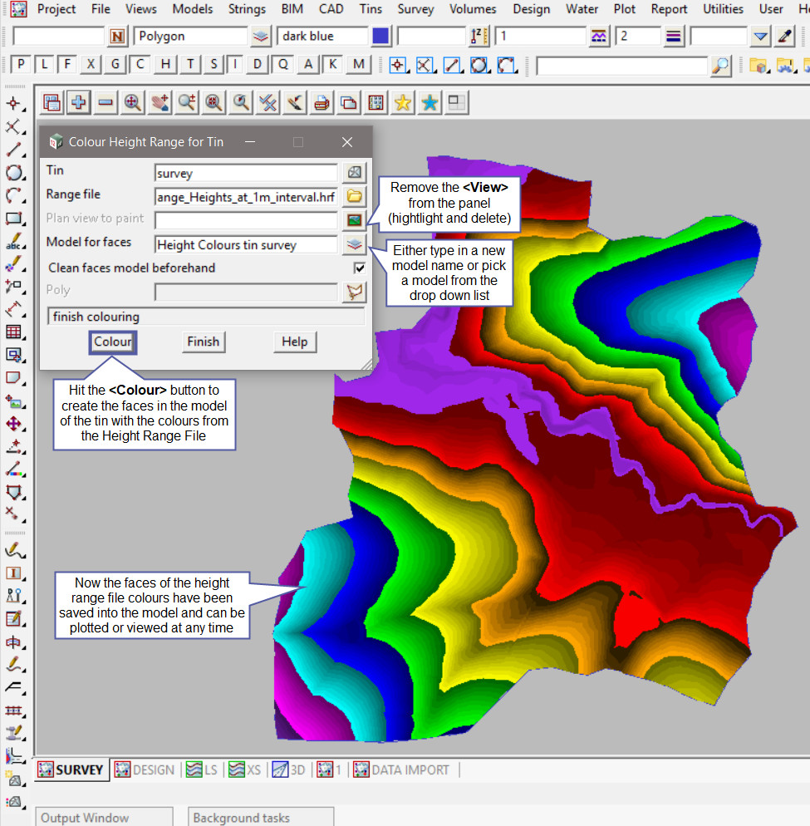Viewport: 810px width, 826px height.
Task: Open the model picker beside Polygon field
Action: pos(262,37)
